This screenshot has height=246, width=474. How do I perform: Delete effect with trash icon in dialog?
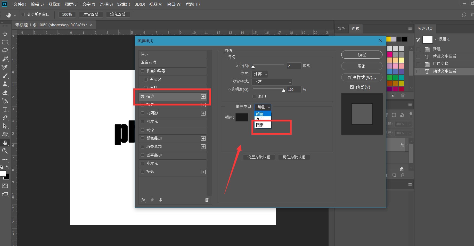(207, 200)
